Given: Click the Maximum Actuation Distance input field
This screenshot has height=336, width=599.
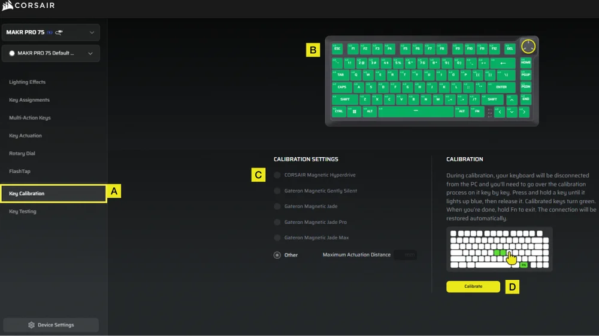Looking at the screenshot, I should [x=406, y=255].
